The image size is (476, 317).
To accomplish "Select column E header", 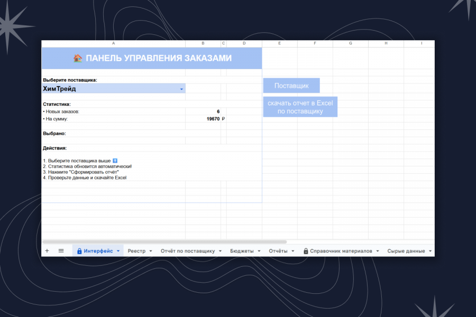I will click(280, 43).
